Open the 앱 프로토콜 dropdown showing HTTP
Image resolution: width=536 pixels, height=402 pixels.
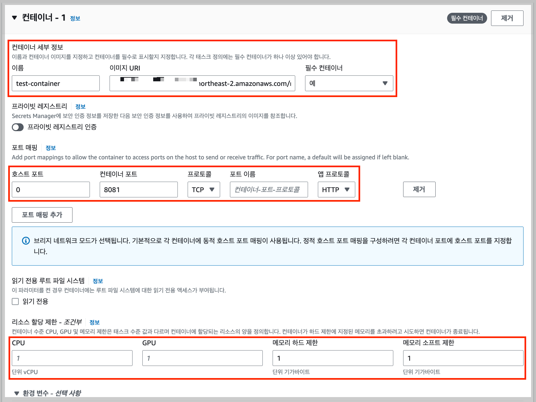click(336, 189)
